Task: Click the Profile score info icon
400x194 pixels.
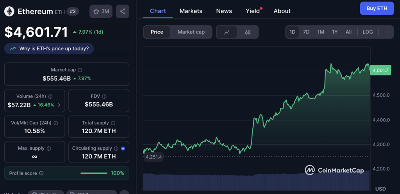Action: (x=41, y=173)
